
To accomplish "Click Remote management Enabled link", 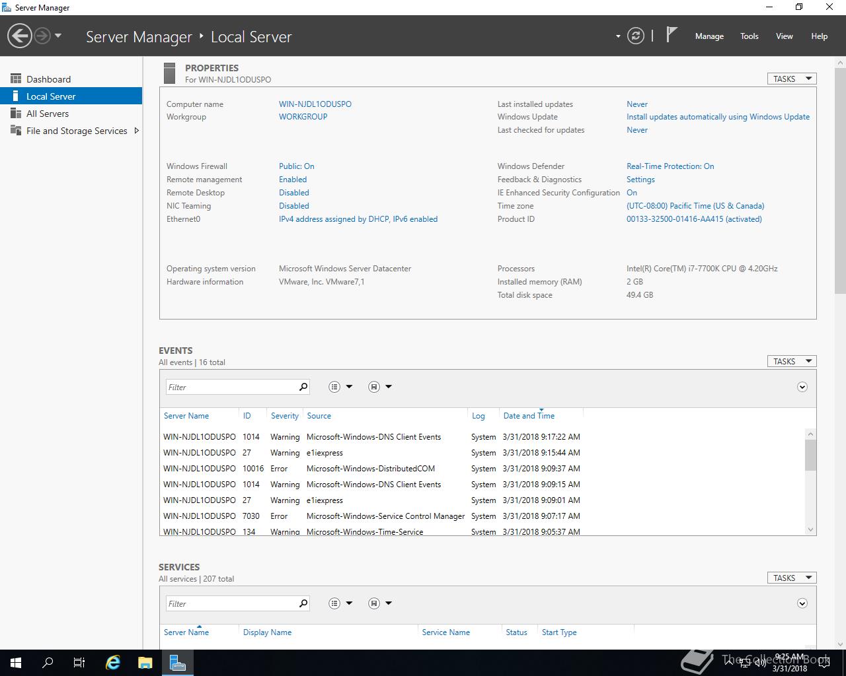I will click(x=293, y=180).
